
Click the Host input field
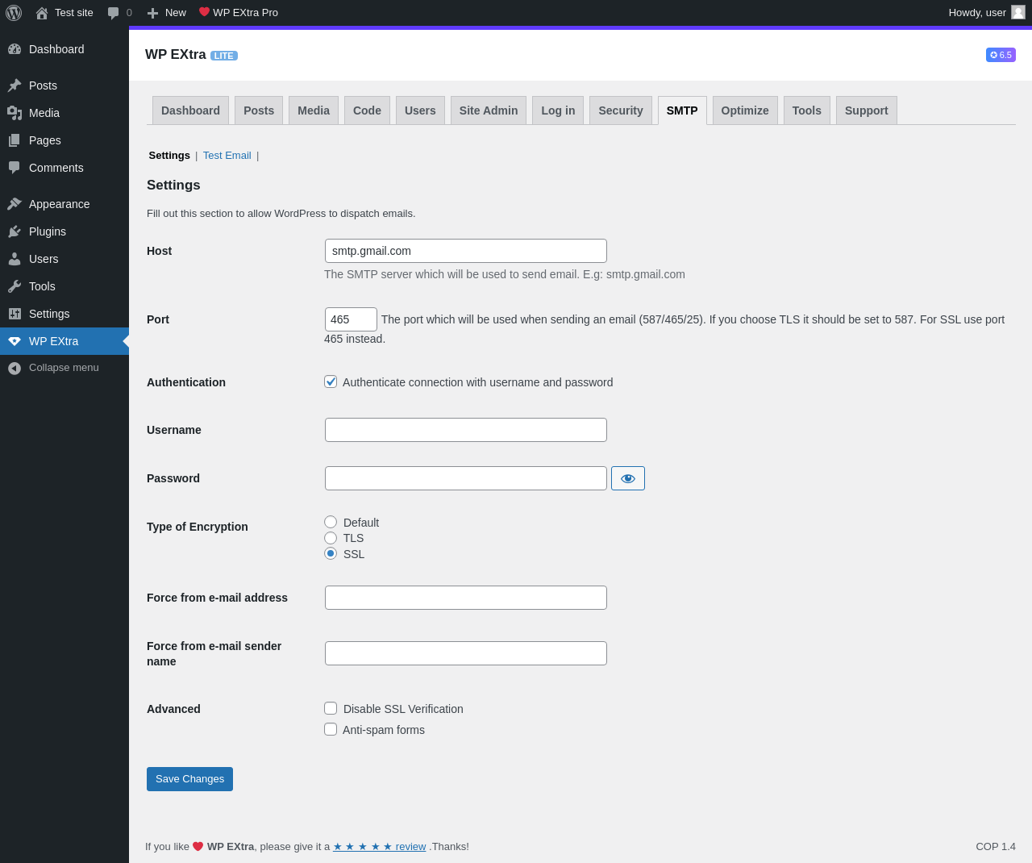[466, 251]
